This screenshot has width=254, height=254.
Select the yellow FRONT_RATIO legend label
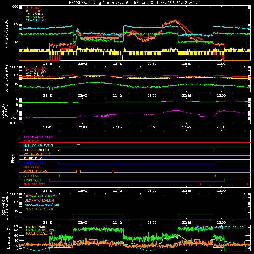coord(36,227)
